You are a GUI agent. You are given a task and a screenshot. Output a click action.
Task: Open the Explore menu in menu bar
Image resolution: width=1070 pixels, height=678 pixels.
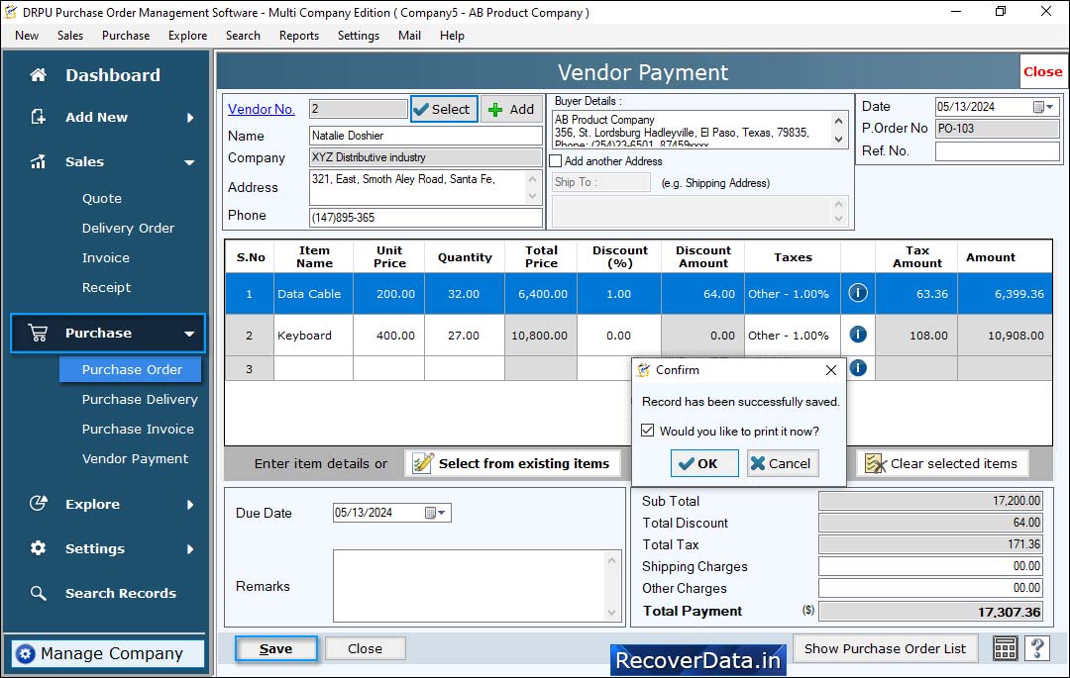tap(187, 36)
